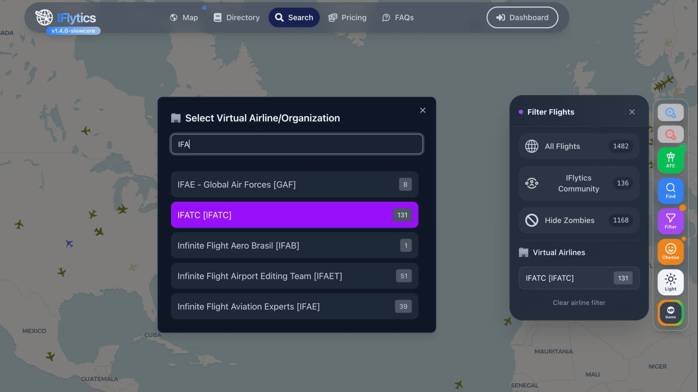The height and width of the screenshot is (392, 698).
Task: Click the 131 count badge in purple row
Action: 402,215
